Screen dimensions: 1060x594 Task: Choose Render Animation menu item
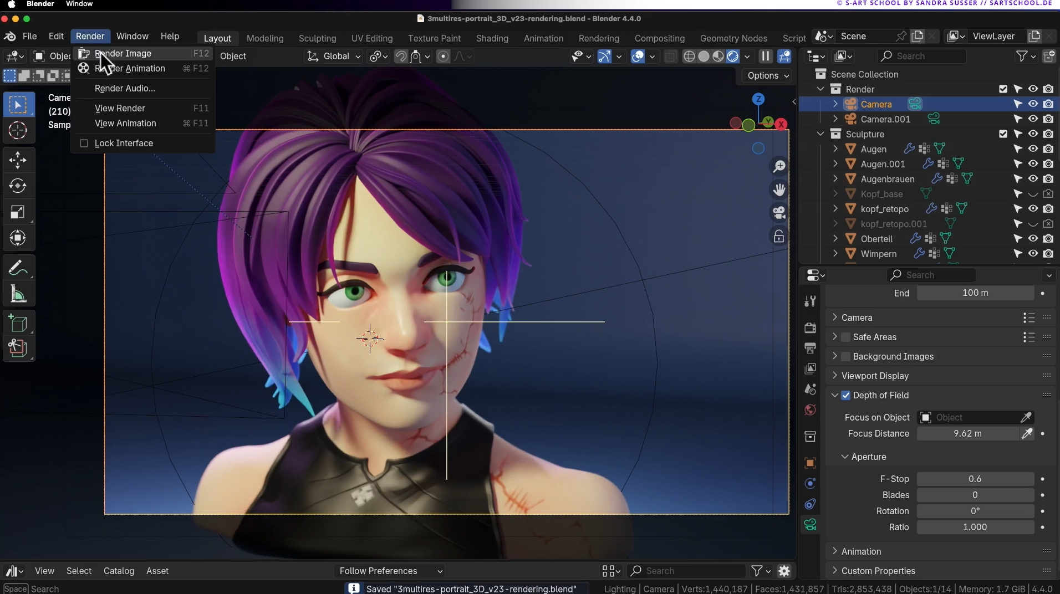pos(143,68)
